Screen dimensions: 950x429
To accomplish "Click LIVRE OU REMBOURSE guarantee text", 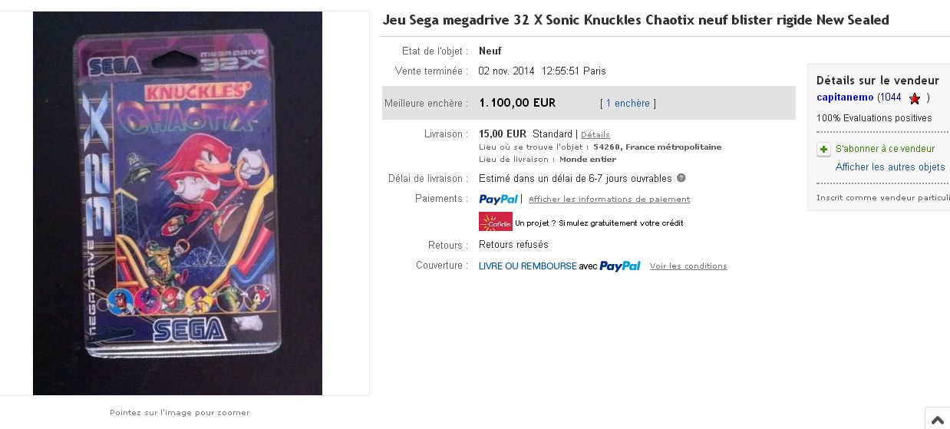I will pos(527,266).
